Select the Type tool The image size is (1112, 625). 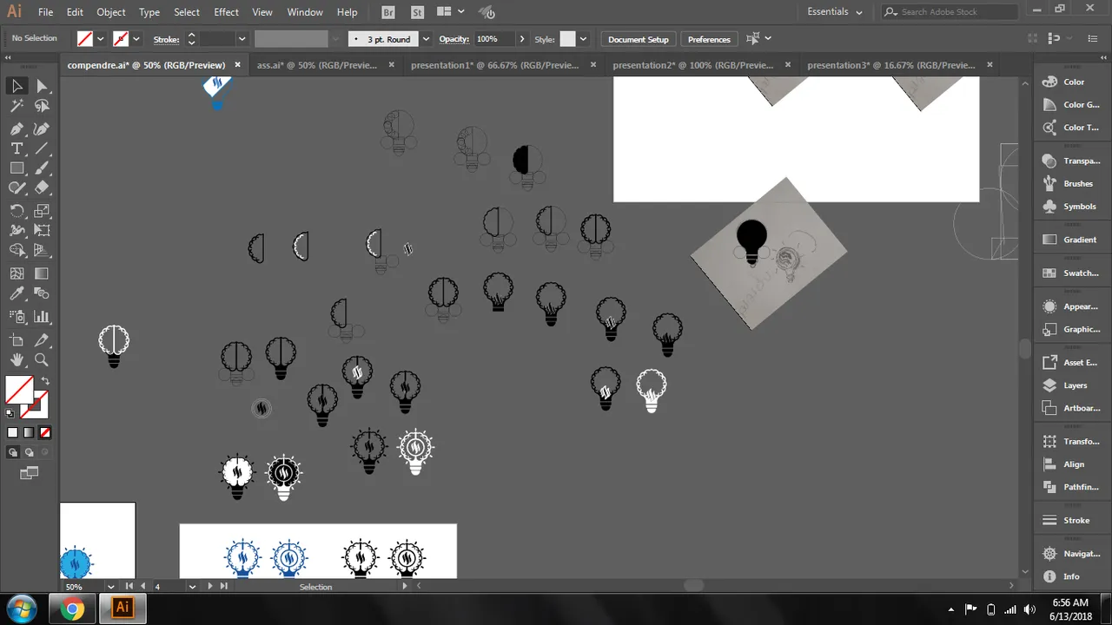coord(17,148)
